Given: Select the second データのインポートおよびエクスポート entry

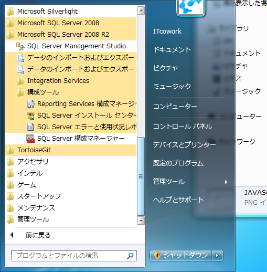Looking at the screenshot, I should 71,69.
